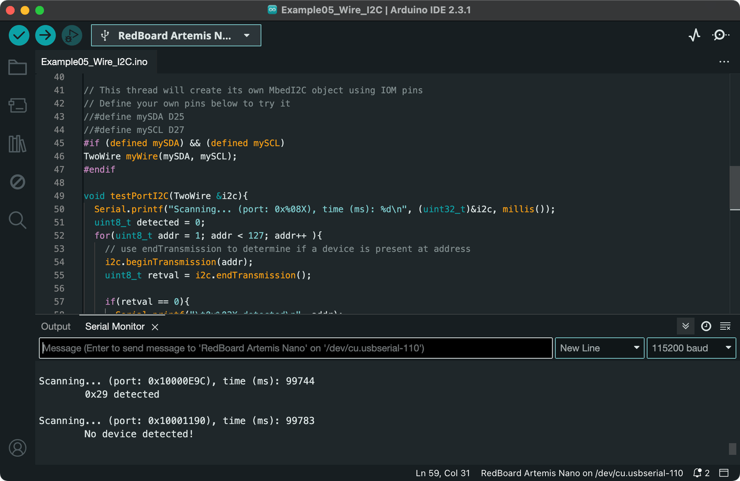Open the Search sidebar magnifier icon
The image size is (740, 481).
tap(17, 220)
